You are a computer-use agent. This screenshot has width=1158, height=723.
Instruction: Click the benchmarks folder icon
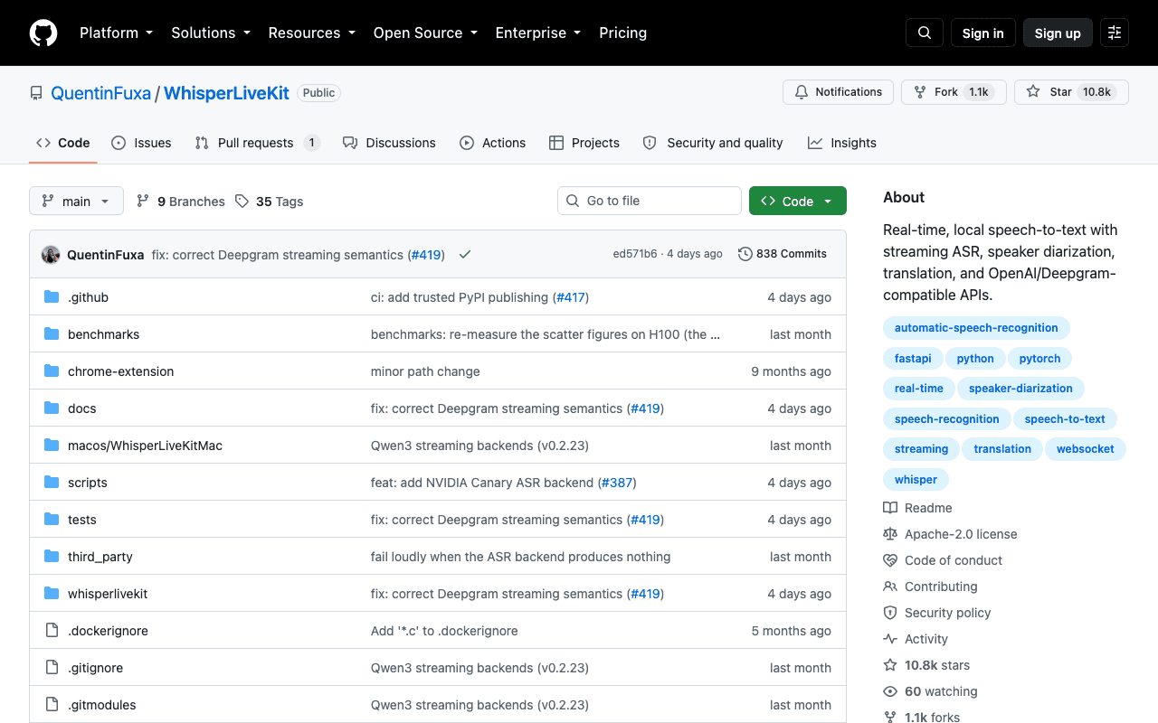(52, 334)
